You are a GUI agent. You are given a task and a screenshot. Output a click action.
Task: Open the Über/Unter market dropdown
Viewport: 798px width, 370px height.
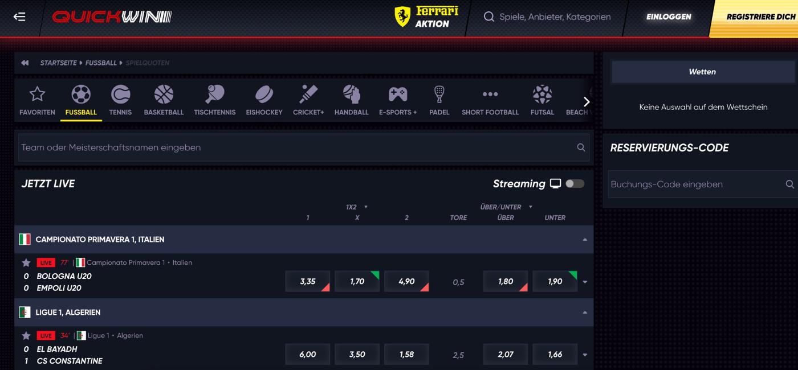[506, 207]
